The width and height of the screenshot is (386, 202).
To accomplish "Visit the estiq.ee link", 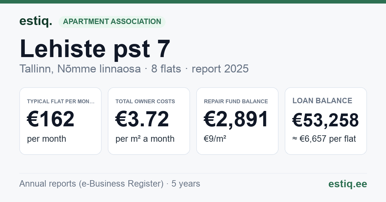I will click(348, 184).
